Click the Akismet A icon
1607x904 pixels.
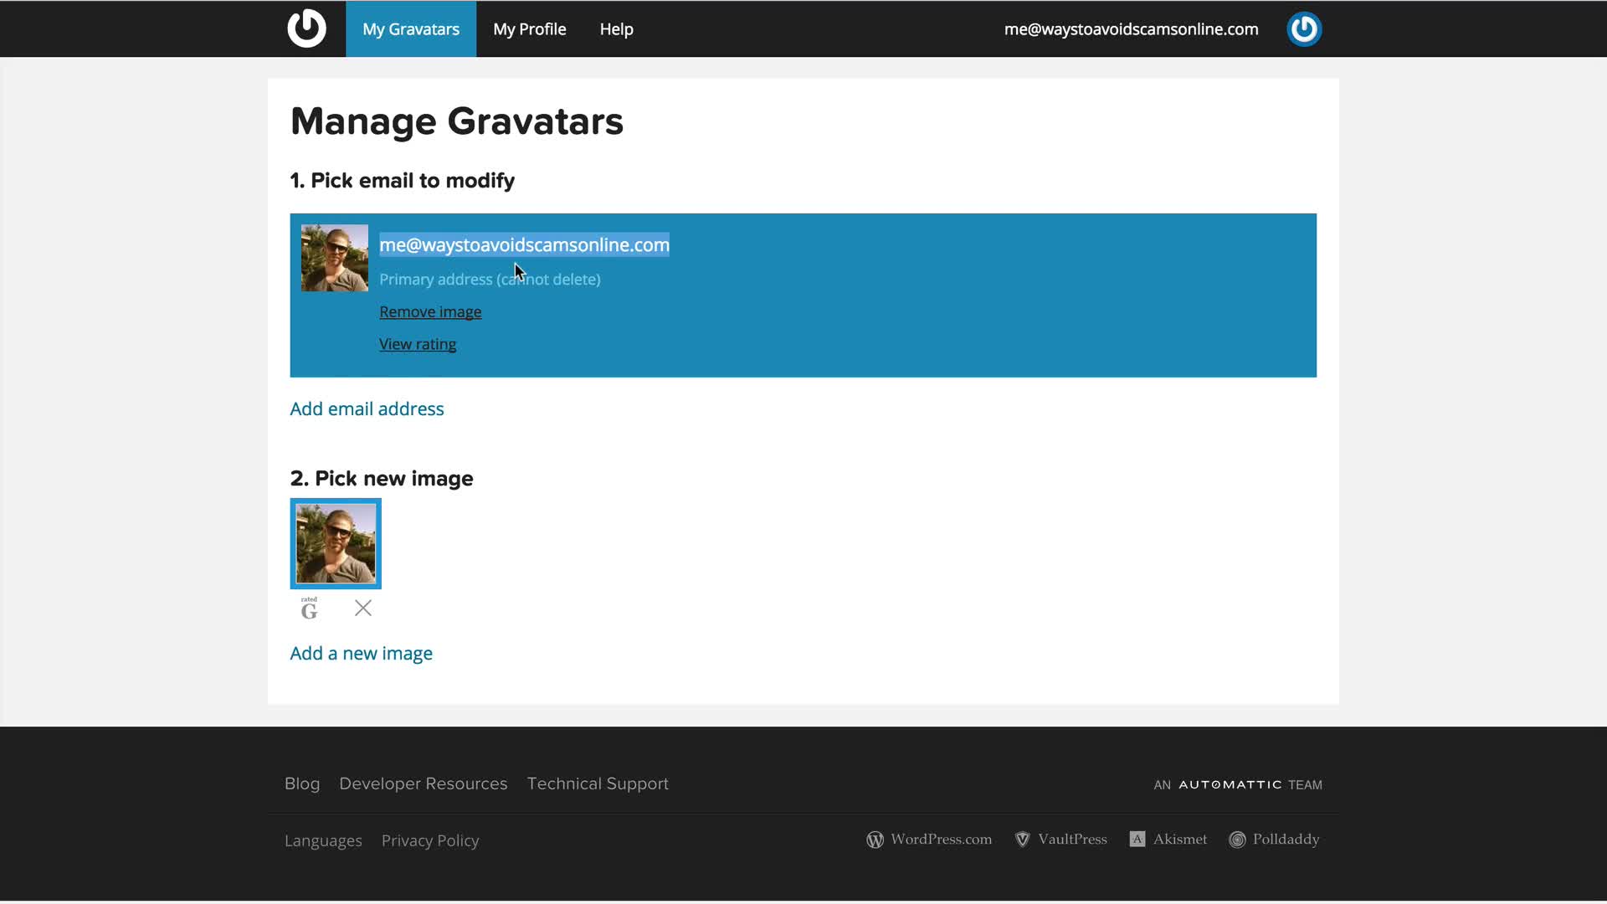click(x=1137, y=839)
